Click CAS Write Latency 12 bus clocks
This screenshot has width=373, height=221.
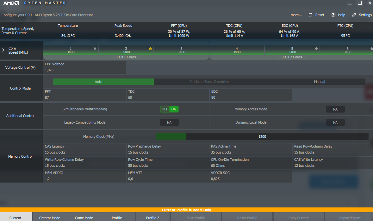(333, 163)
